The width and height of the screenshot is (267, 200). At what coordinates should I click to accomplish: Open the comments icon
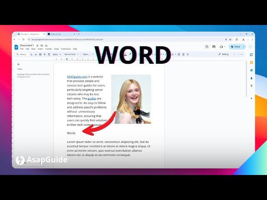pyautogui.click(x=214, y=47)
